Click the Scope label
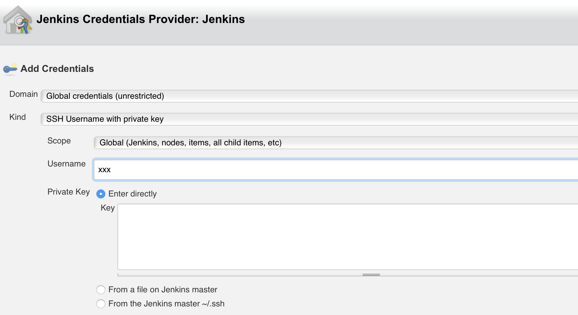Viewport: 578px width, 315px height. tap(59, 141)
